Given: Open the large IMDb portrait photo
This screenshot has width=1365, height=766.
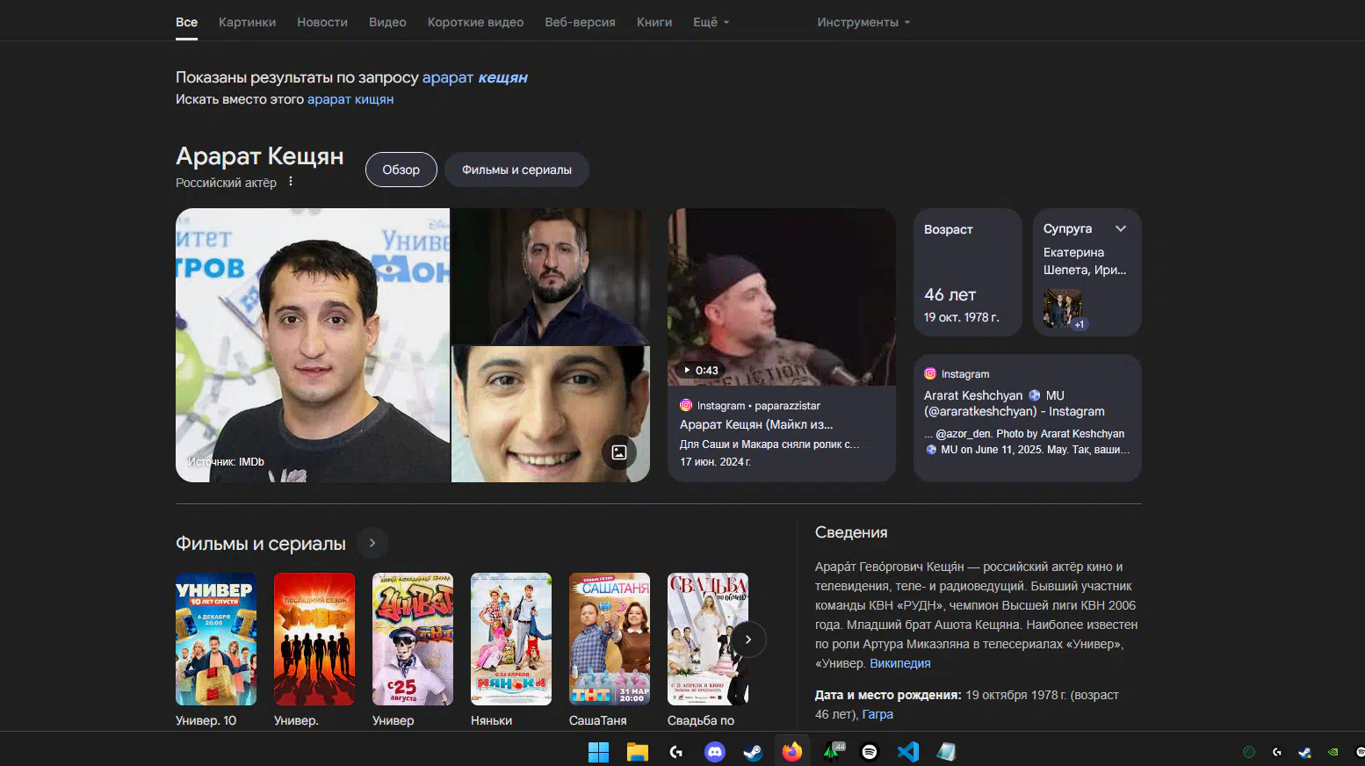Looking at the screenshot, I should click(313, 345).
